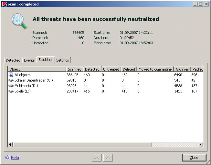
Task: Select the Statistics tab
Action: click(46, 60)
